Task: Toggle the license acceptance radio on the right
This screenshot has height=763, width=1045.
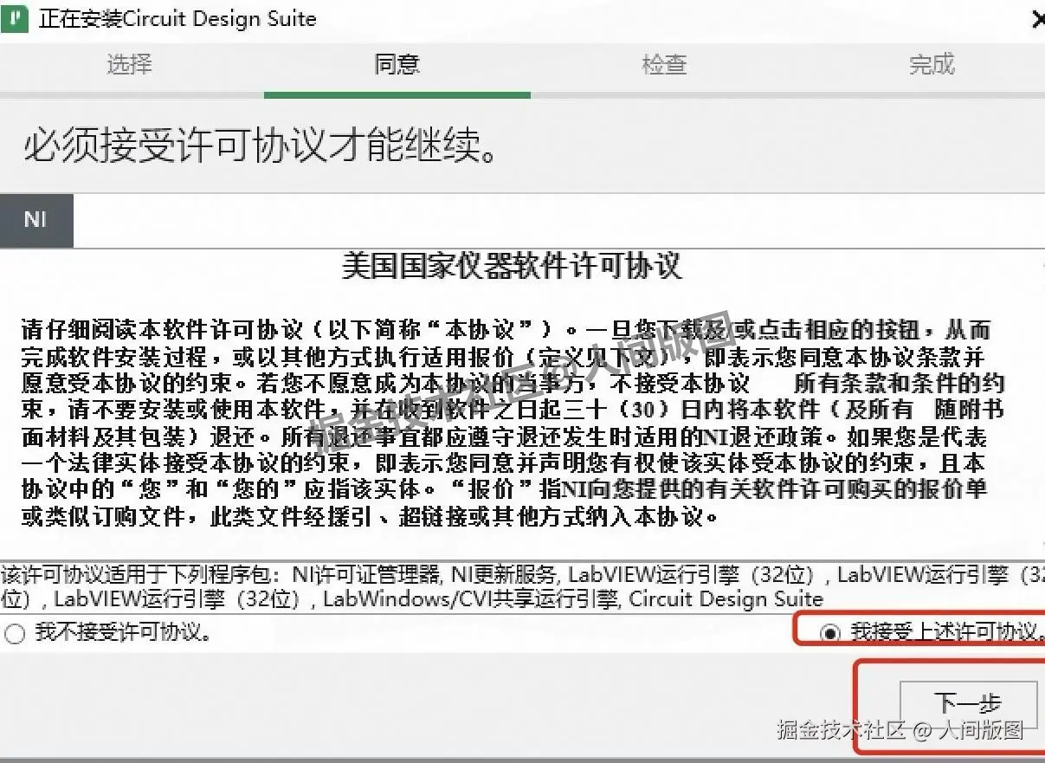Action: coord(832,632)
